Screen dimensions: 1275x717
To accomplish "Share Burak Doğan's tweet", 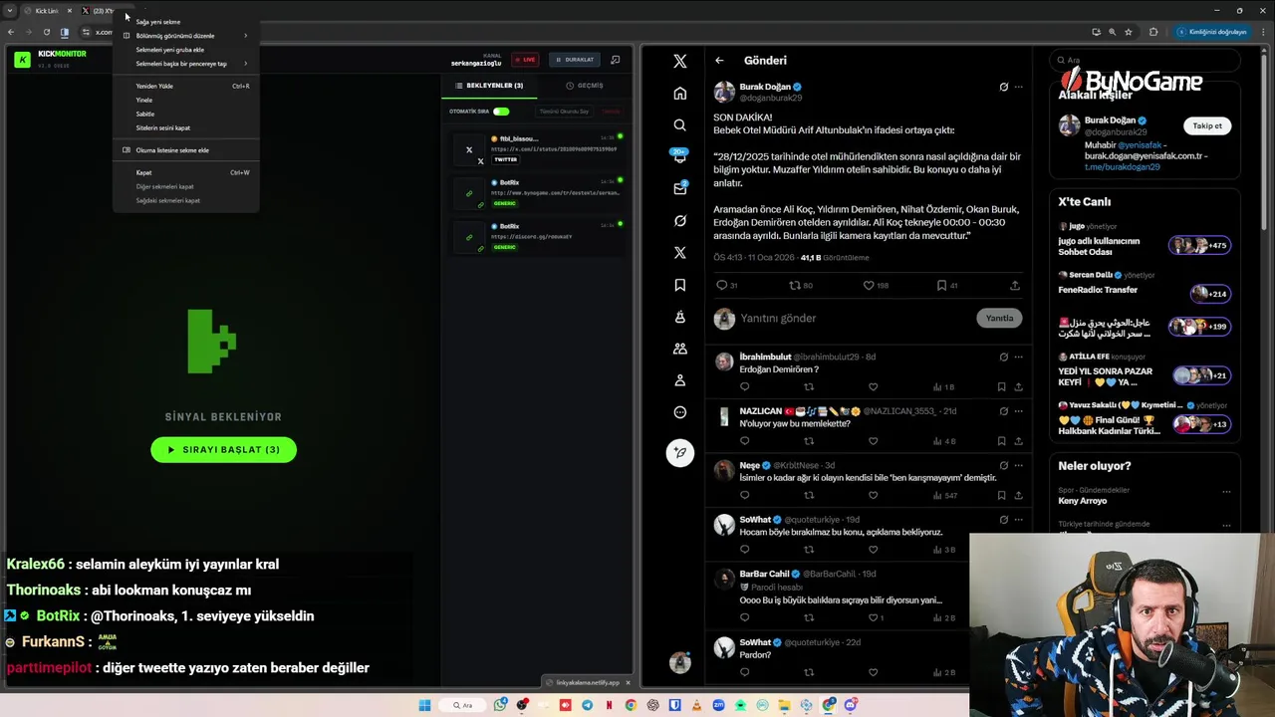I will pos(1015,286).
